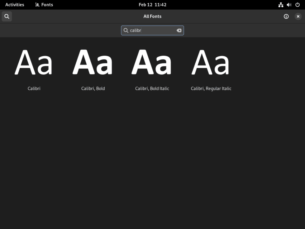This screenshot has height=229, width=305.
Task: Click the Calibri font name label
Action: pos(34,88)
